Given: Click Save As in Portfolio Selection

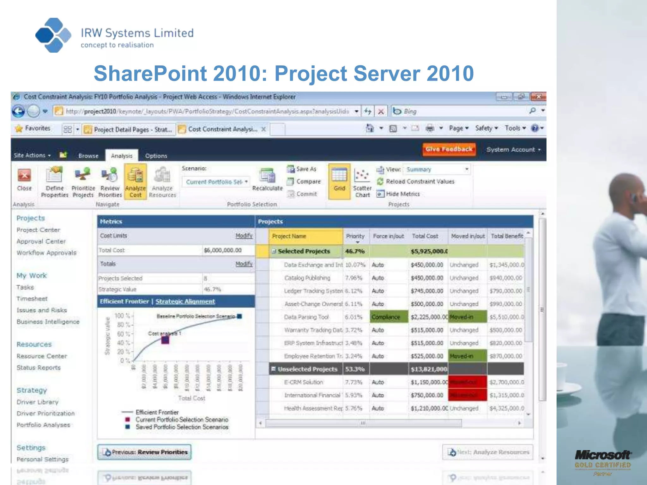Looking at the screenshot, I should 301,169.
